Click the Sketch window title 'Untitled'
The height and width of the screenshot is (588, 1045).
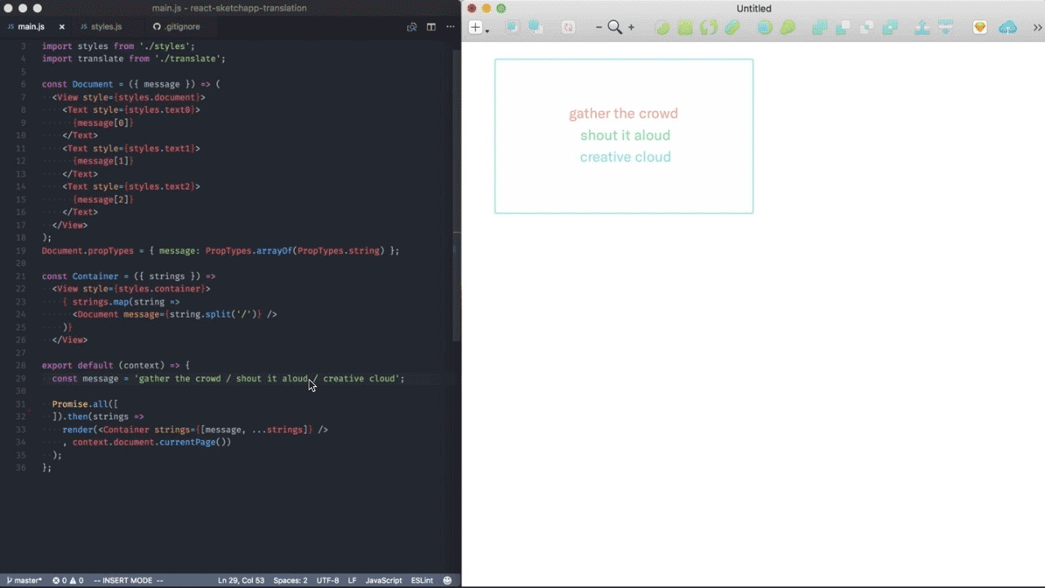coord(754,8)
